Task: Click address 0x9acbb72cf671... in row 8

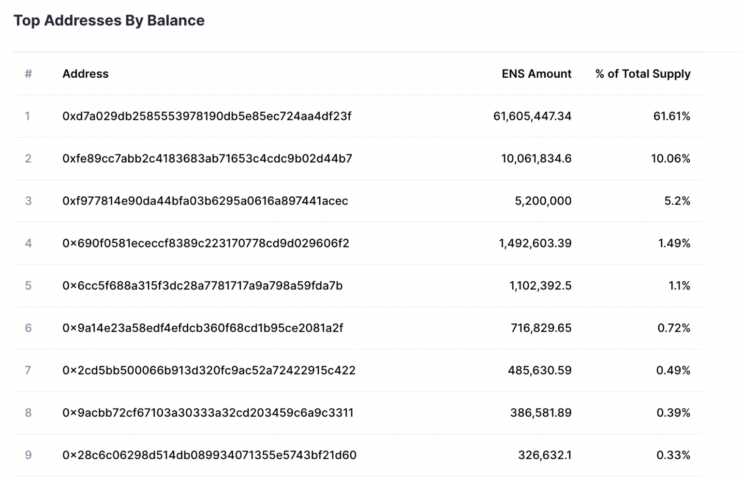Action: click(208, 413)
